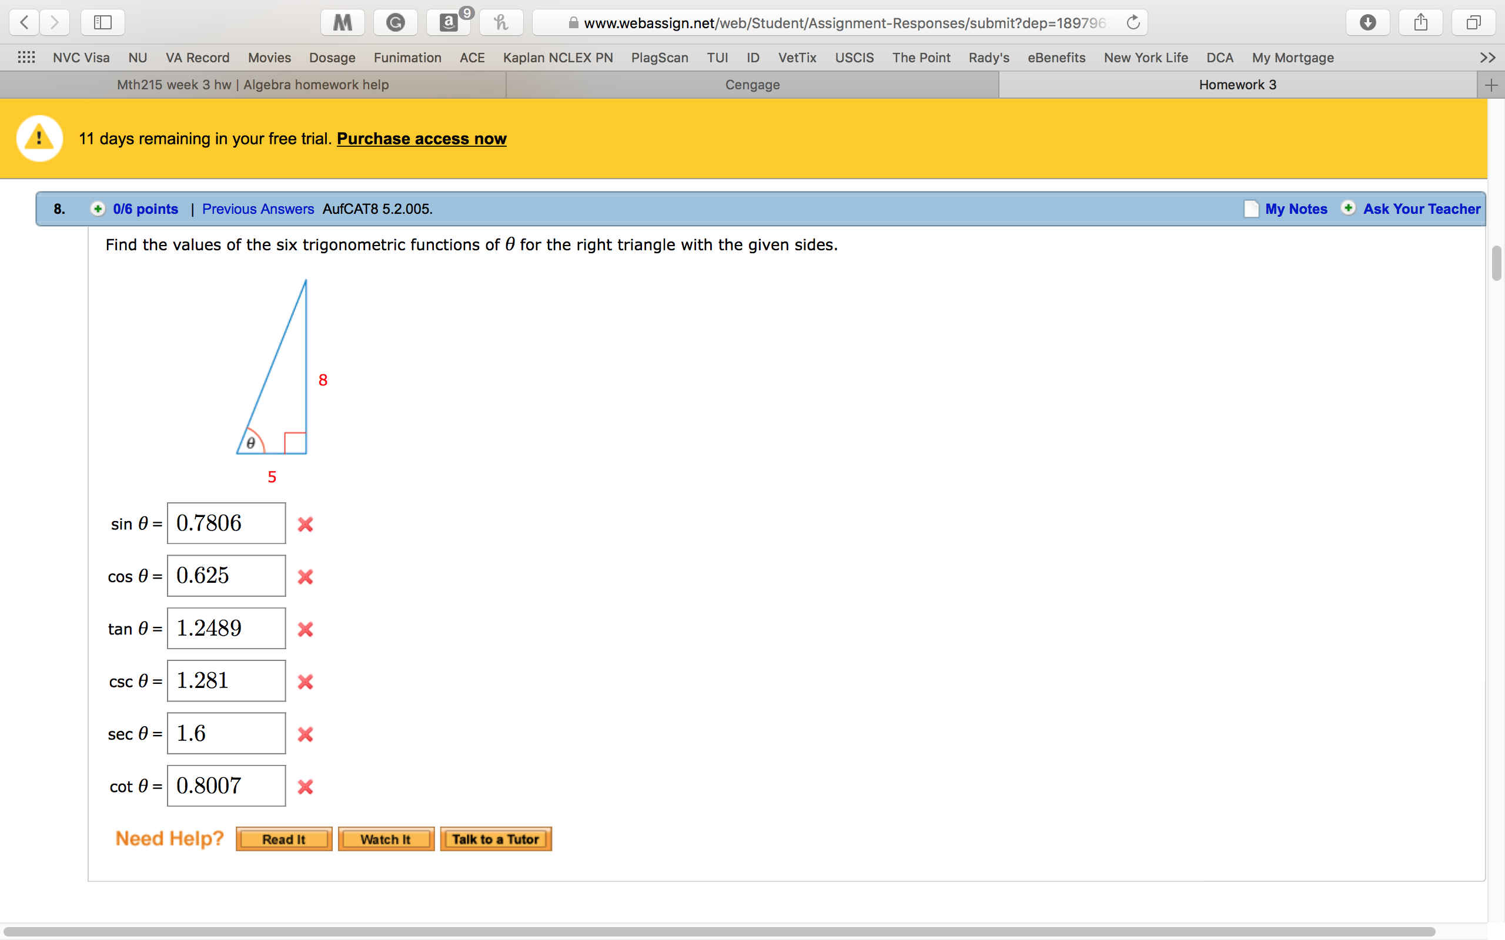Screen dimensions: 1505x940
Task: Show more bookmarks overflow chevrons
Action: 1487,58
